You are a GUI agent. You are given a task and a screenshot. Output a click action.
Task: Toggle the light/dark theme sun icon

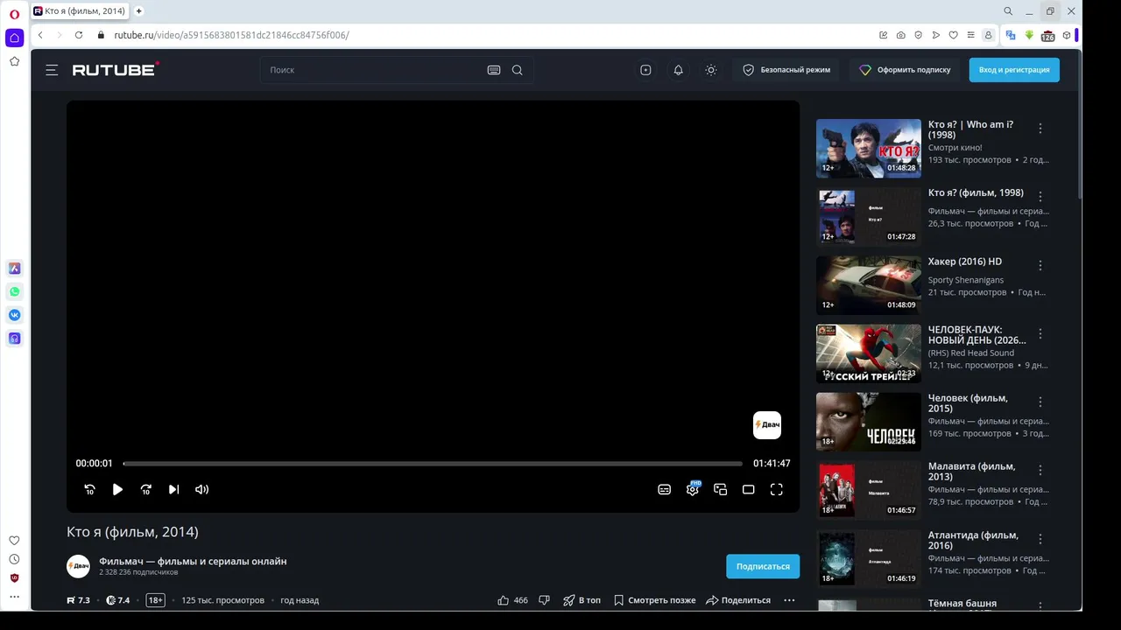[x=710, y=70]
